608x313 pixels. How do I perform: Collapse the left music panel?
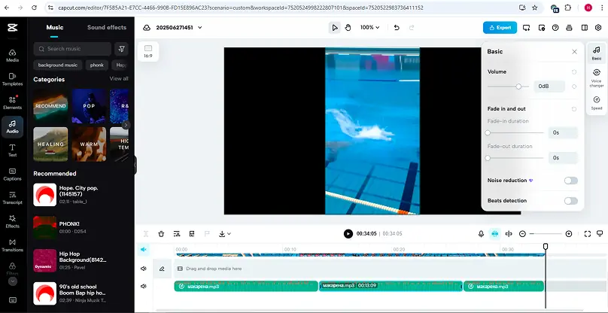[x=135, y=165]
